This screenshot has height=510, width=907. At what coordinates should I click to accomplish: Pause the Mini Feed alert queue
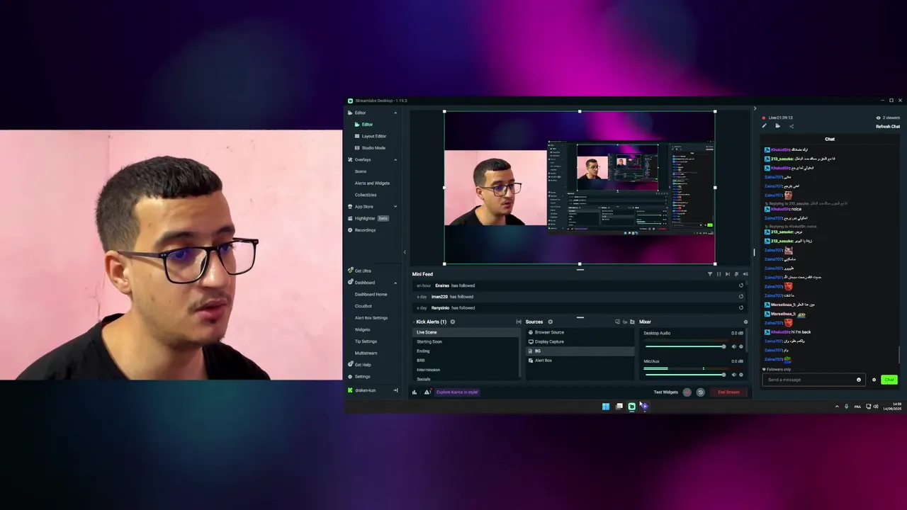click(719, 274)
